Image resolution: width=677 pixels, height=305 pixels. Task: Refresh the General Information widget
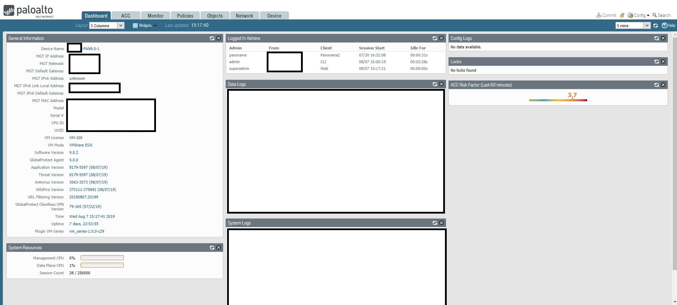pos(212,38)
